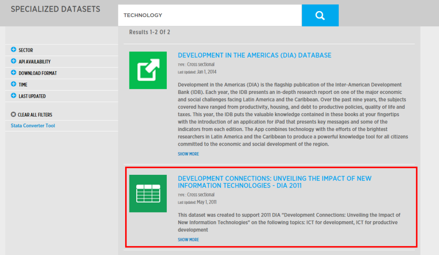Click the green table icon for DIA 2011 dataset
This screenshot has height=255, width=439.
point(148,193)
